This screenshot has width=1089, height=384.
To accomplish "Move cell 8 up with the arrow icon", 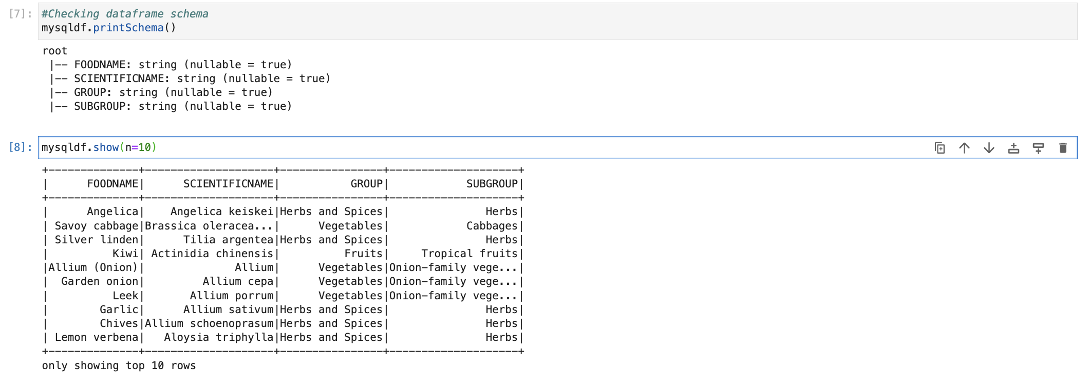I will 964,148.
